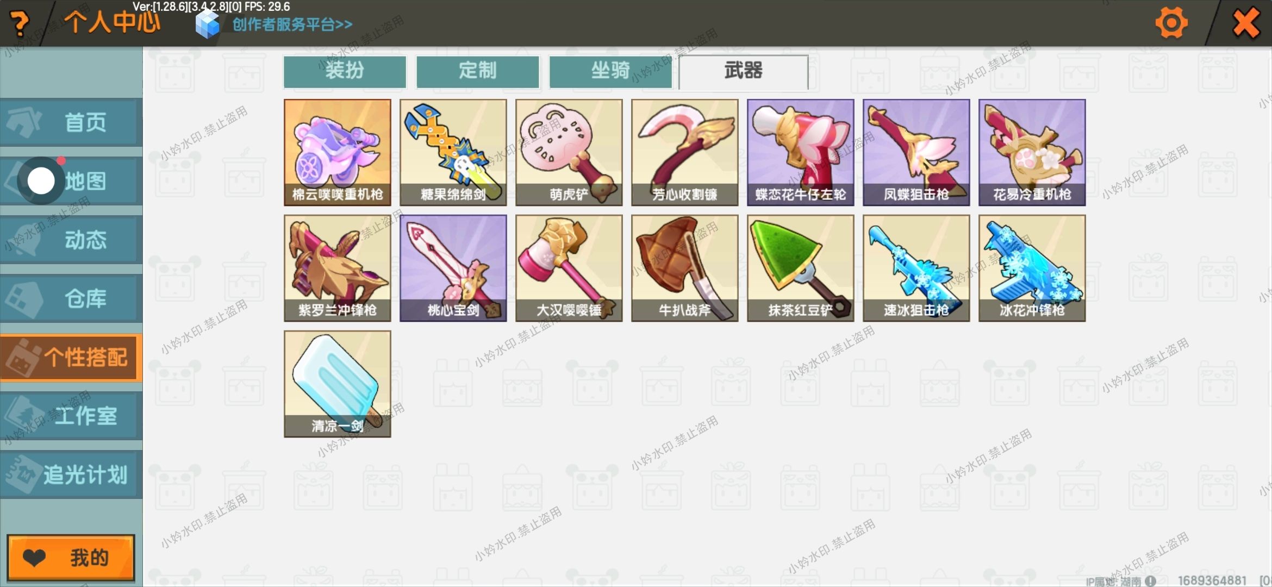The height and width of the screenshot is (587, 1272).
Task: Open the 定制 tab
Action: click(x=477, y=71)
